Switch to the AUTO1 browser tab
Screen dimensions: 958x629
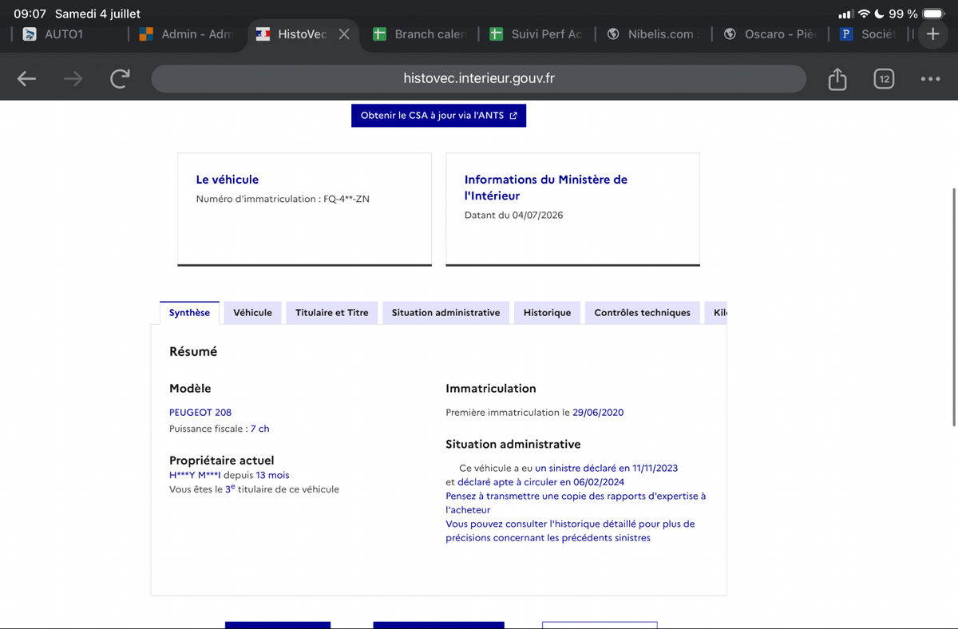(64, 34)
